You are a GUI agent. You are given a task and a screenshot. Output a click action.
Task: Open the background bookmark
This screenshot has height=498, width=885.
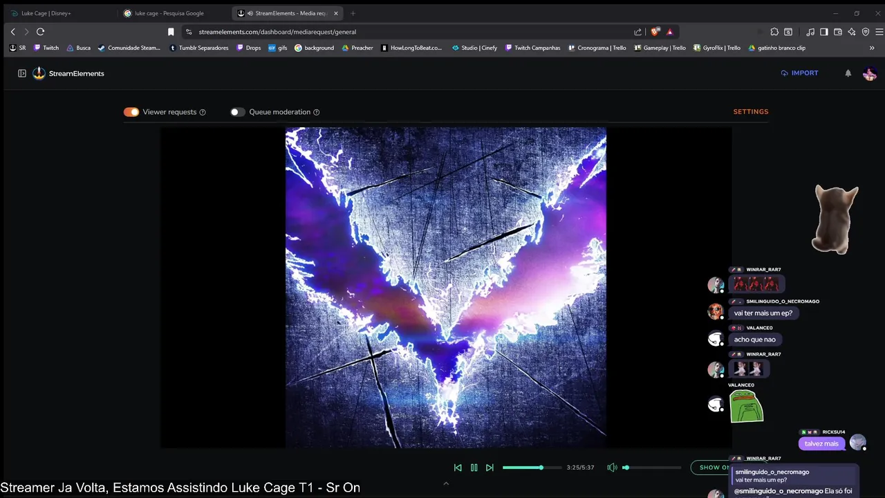314,48
